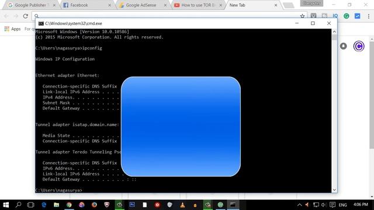374x210 pixels.
Task: Close the New Tab tab
Action: [x=276, y=5]
